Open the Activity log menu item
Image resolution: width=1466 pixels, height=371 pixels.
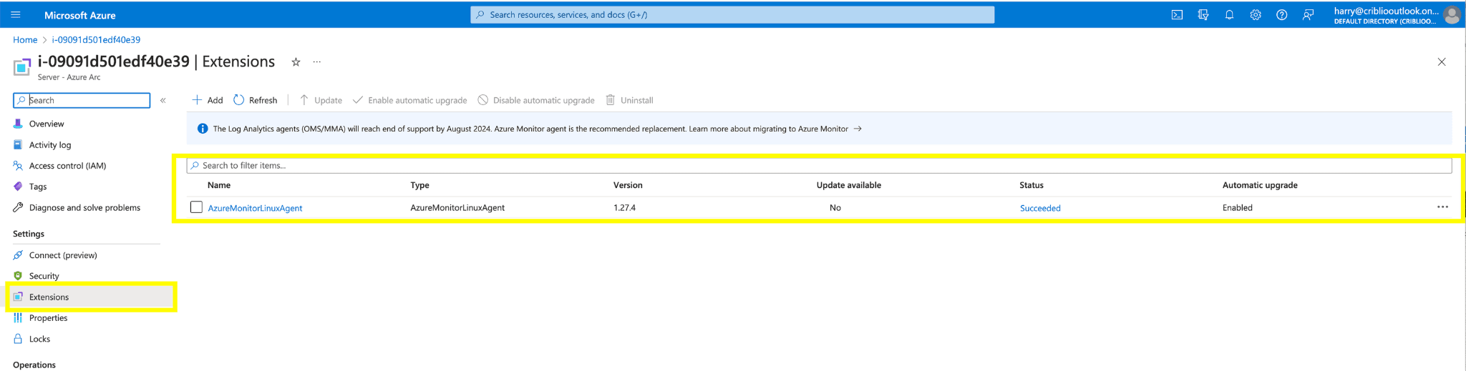point(49,145)
